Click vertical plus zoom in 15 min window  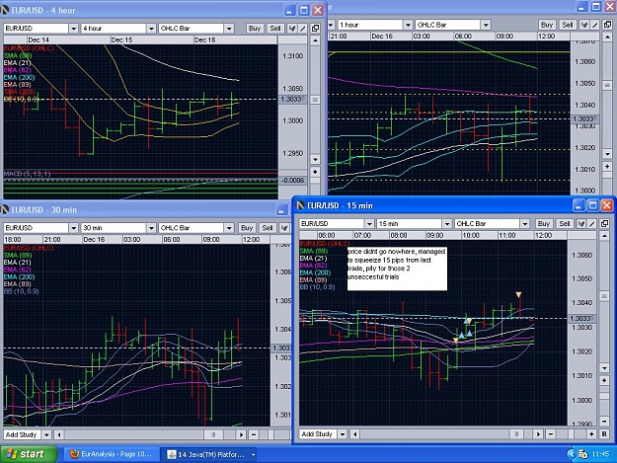pyautogui.click(x=604, y=380)
